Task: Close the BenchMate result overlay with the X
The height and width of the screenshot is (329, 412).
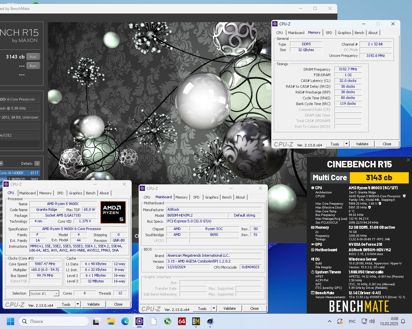Action: pos(408,160)
